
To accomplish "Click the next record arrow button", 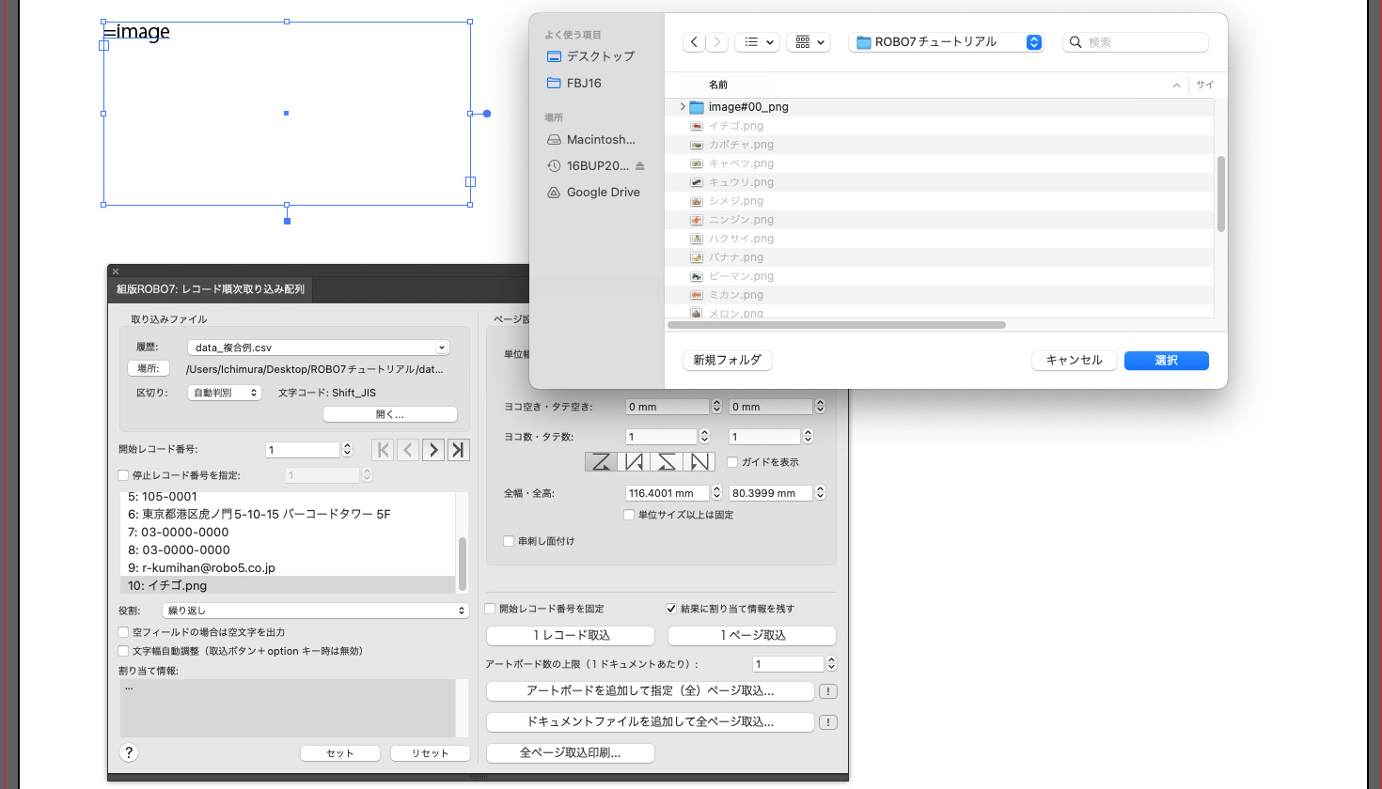I will (x=433, y=450).
